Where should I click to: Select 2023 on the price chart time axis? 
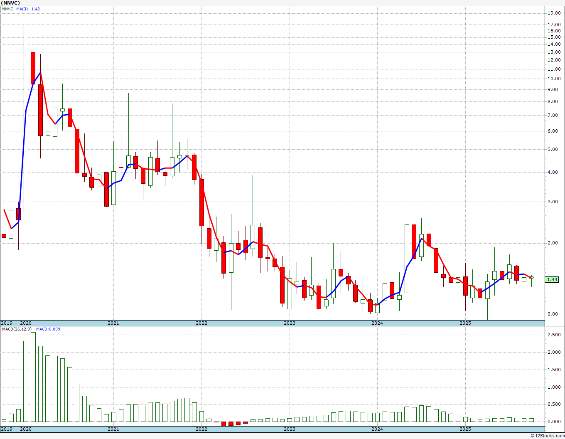(x=290, y=323)
